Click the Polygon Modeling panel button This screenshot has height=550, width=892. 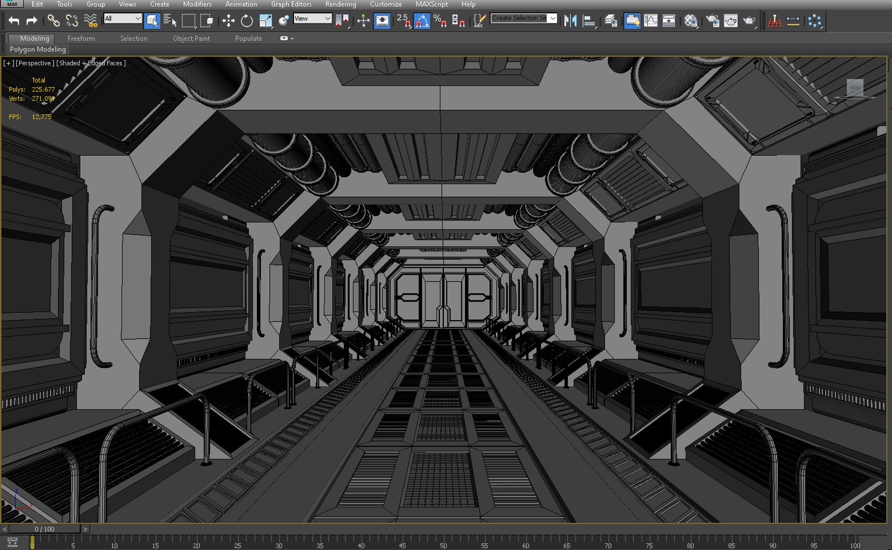38,49
